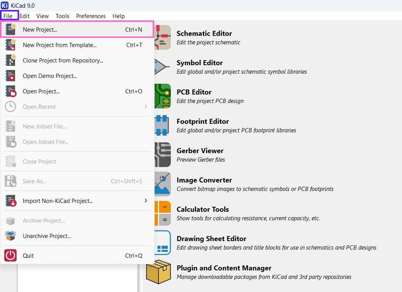Open the Preferences menu
The width and height of the screenshot is (402, 292).
[91, 16]
